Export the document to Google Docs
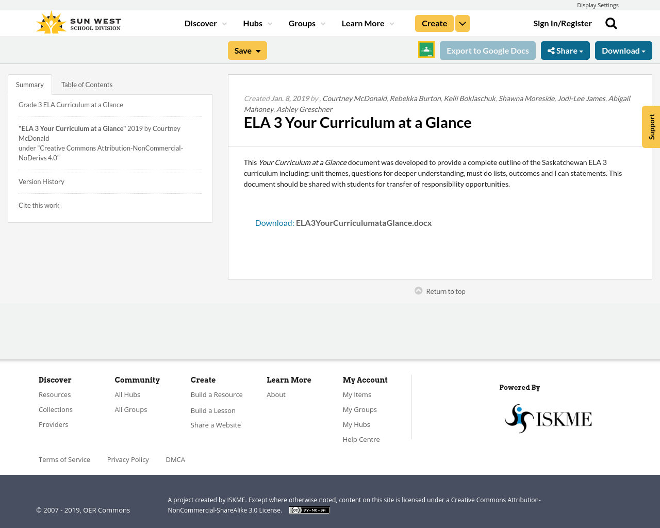 (488, 49)
